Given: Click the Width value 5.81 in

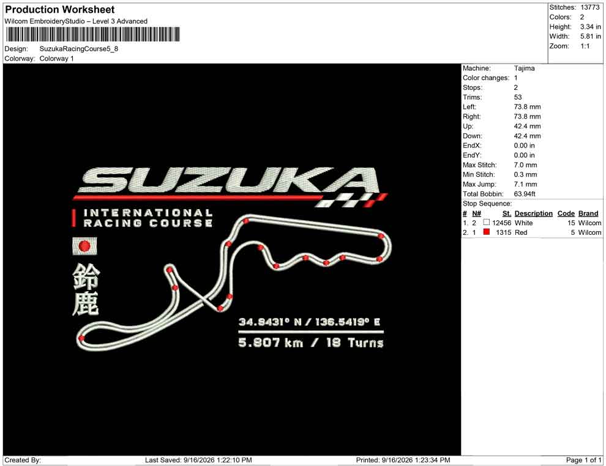Looking at the screenshot, I should coord(590,36).
